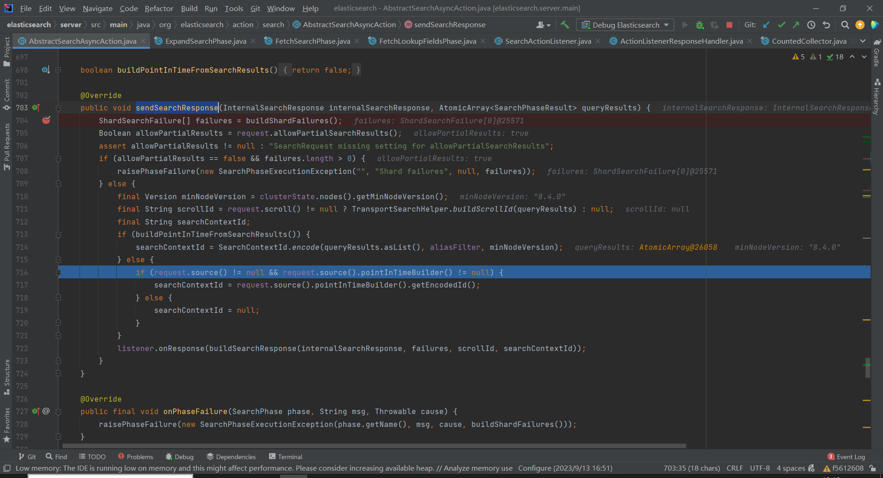This screenshot has width=883, height=478.
Task: Switch to the FetchSearchPhase.java tab
Action: 313,41
